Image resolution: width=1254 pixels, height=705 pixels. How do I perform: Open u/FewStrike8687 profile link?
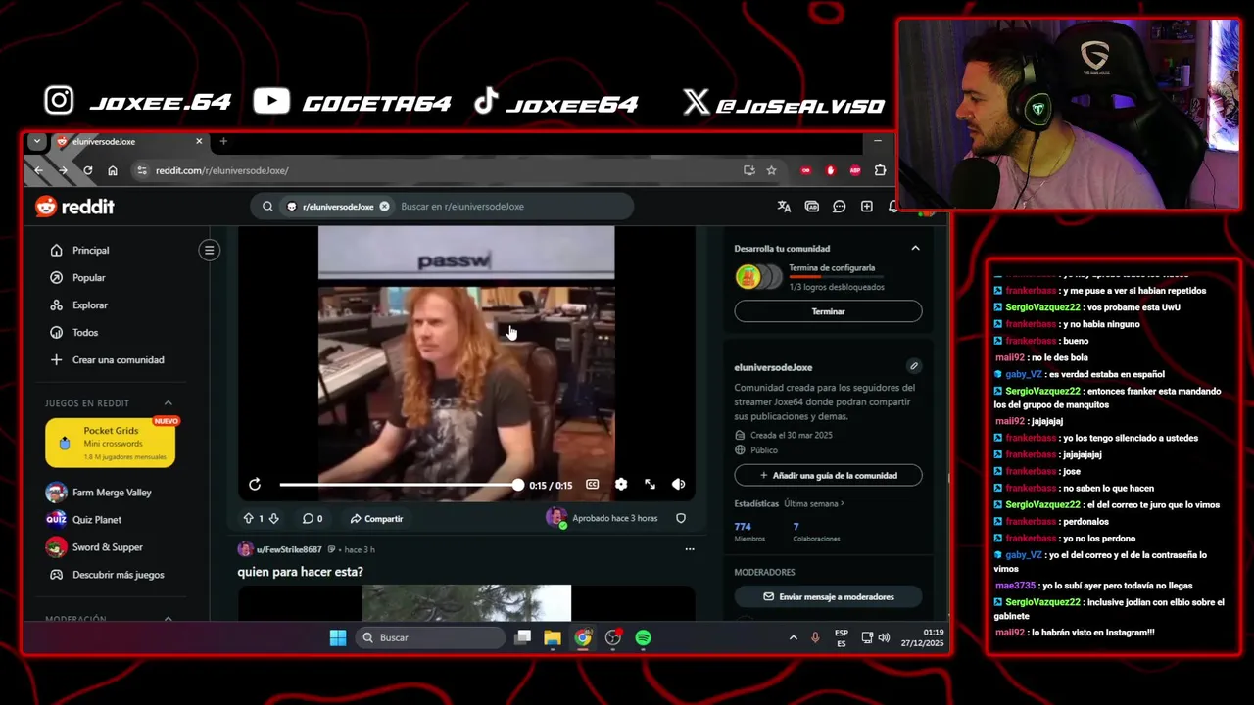[x=289, y=549]
